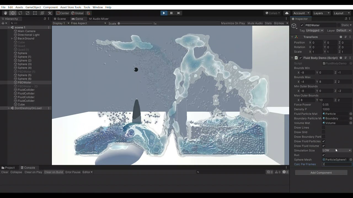Switch to the Scene tab
The height and width of the screenshot is (198, 353).
[x=60, y=19]
